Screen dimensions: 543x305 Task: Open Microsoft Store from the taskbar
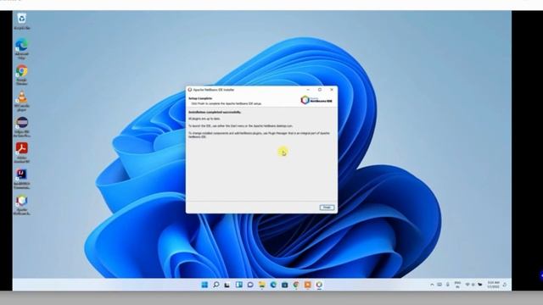point(285,285)
